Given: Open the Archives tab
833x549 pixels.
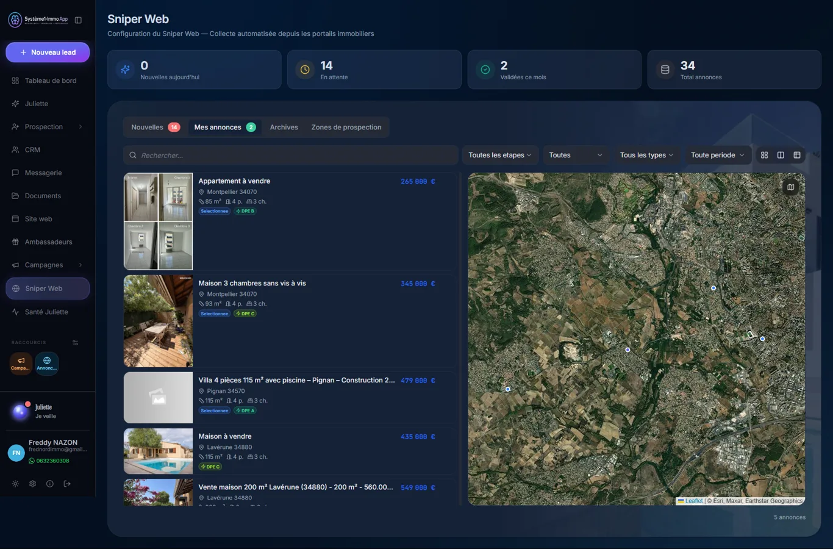Looking at the screenshot, I should (284, 127).
